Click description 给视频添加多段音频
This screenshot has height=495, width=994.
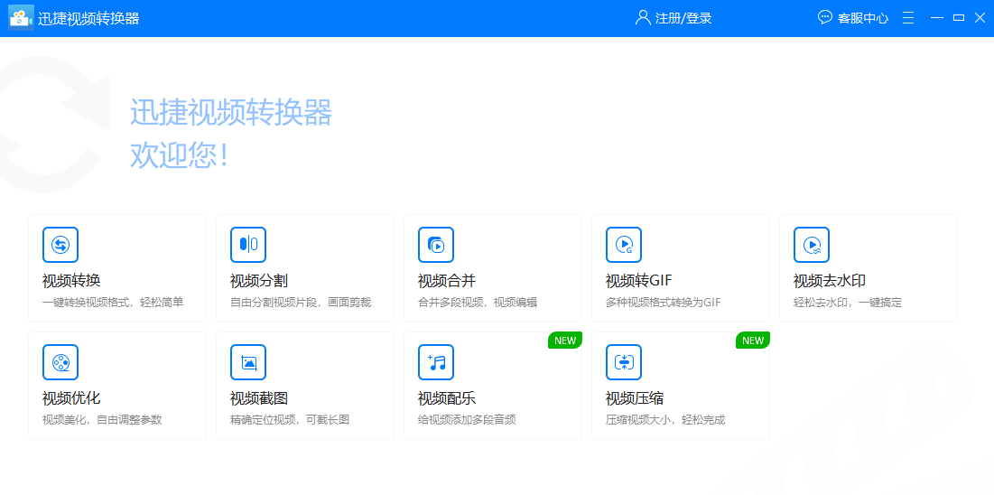(x=467, y=420)
